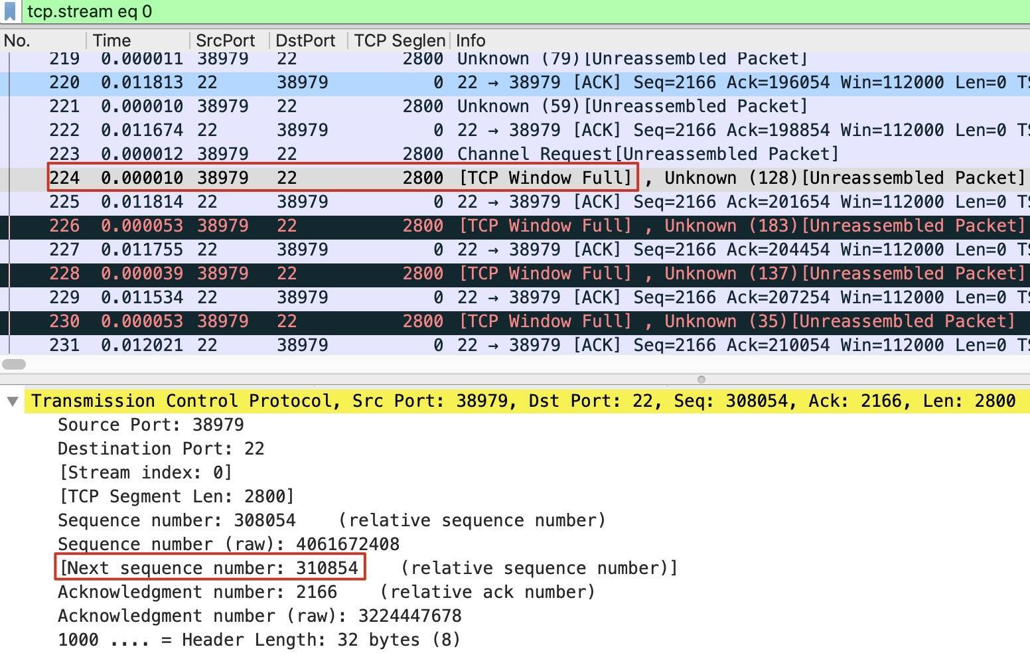Select packet 226 TCP Window Full row

point(465,226)
